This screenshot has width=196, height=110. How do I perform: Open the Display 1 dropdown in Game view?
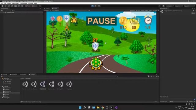[x=47, y=10]
